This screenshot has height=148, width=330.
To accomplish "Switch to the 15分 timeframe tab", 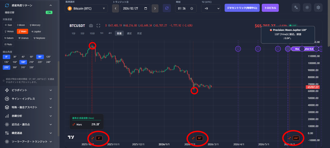I will [x=92, y=33].
